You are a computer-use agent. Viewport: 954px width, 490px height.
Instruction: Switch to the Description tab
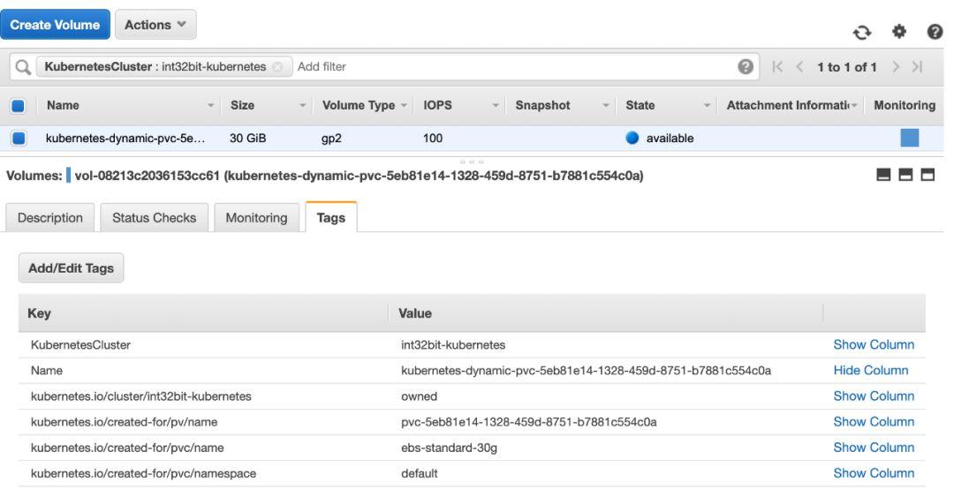point(51,217)
